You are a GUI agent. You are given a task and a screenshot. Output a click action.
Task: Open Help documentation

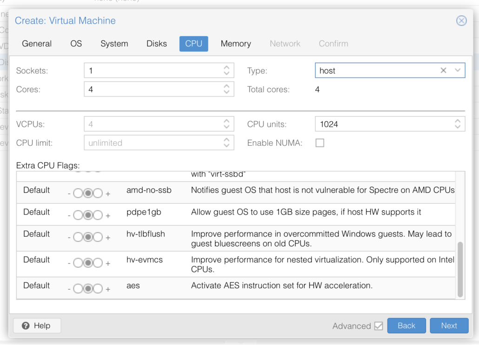click(x=37, y=326)
